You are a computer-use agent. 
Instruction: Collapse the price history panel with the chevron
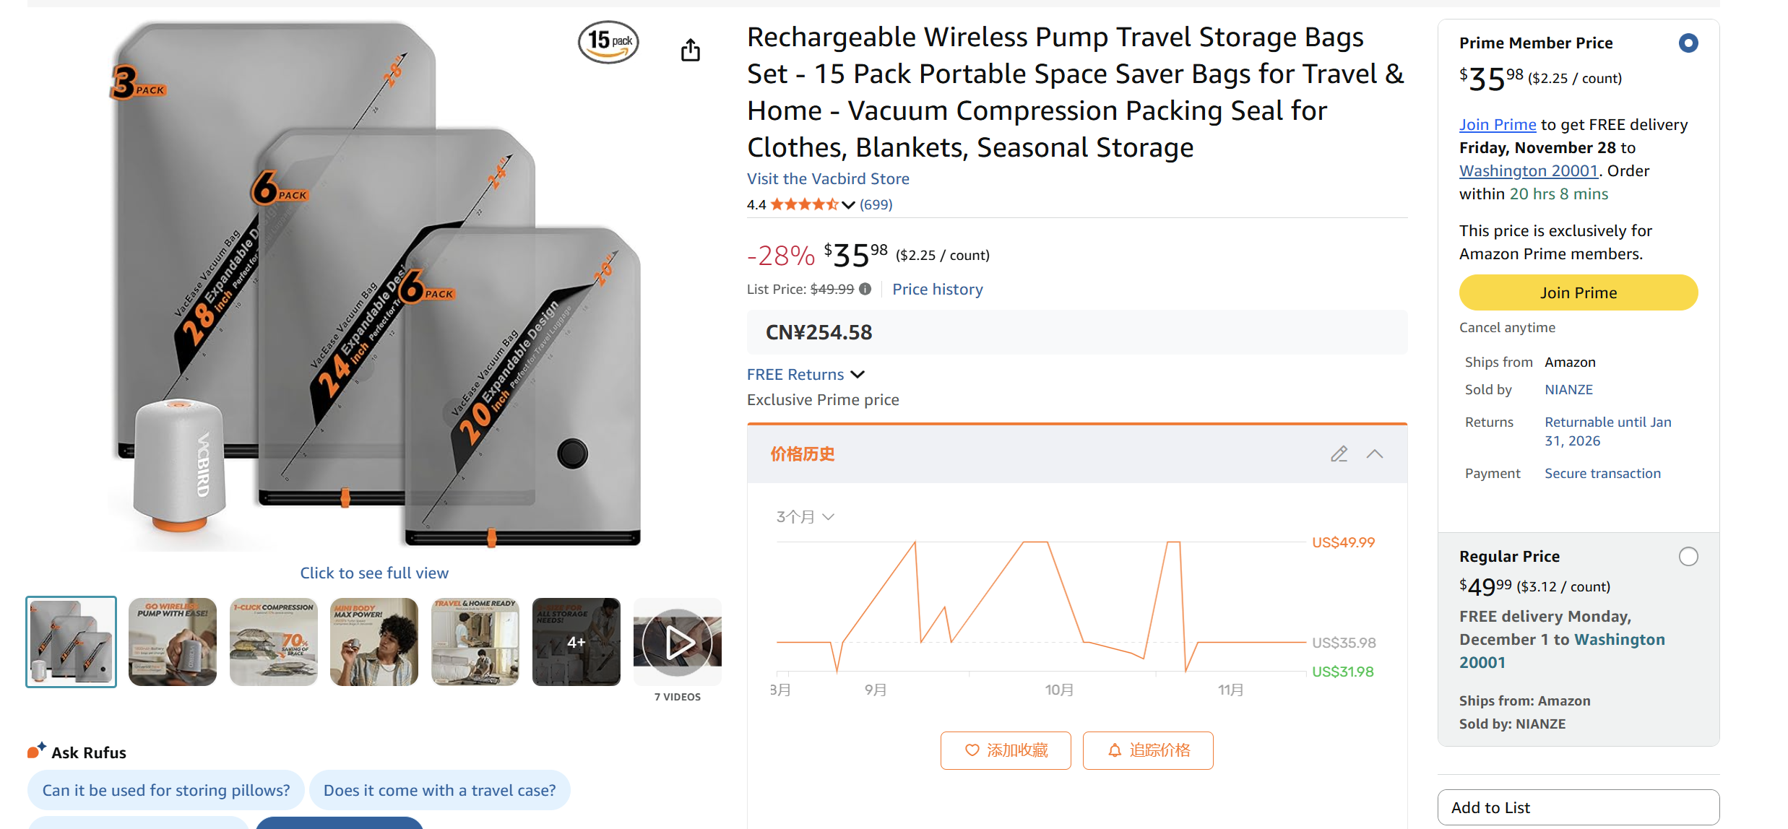(x=1375, y=453)
